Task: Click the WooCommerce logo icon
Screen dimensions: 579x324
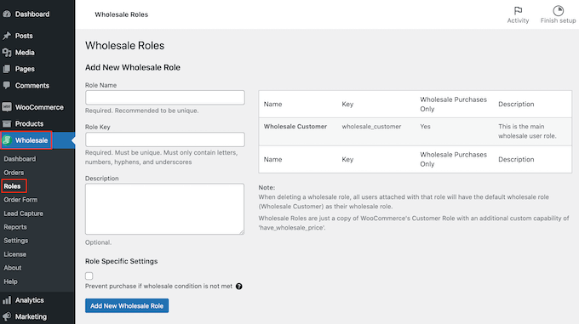Action: pyautogui.click(x=7, y=107)
